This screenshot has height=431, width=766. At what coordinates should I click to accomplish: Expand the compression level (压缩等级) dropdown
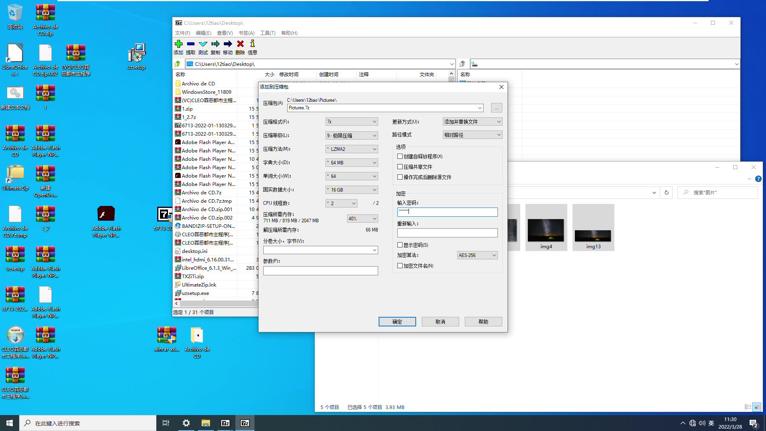(x=351, y=135)
